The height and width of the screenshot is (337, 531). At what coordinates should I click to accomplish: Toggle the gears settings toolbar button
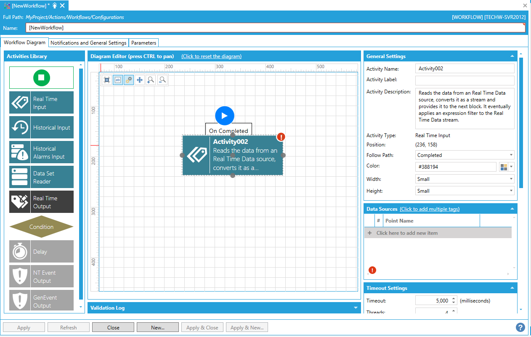tap(129, 80)
